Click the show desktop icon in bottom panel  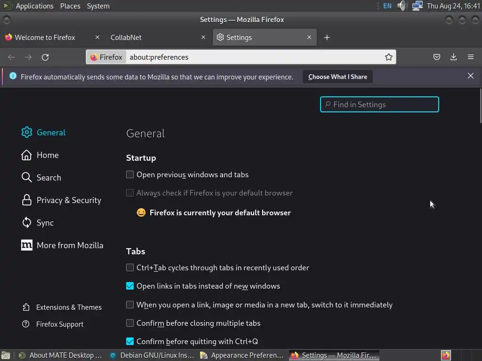click(6, 355)
